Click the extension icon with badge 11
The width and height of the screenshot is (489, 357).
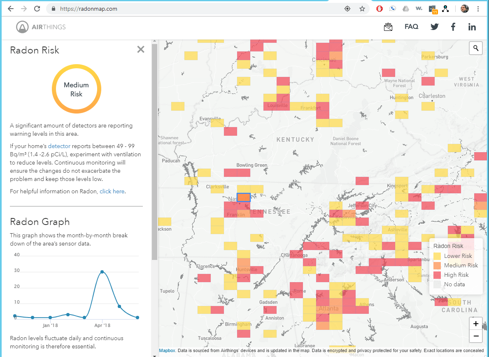click(x=432, y=8)
